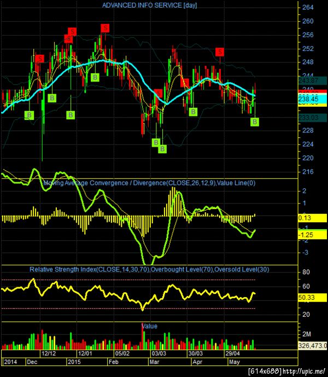The width and height of the screenshot is (328, 377).
Task: Click the 233.03 lower band price tag
Action: click(x=312, y=118)
